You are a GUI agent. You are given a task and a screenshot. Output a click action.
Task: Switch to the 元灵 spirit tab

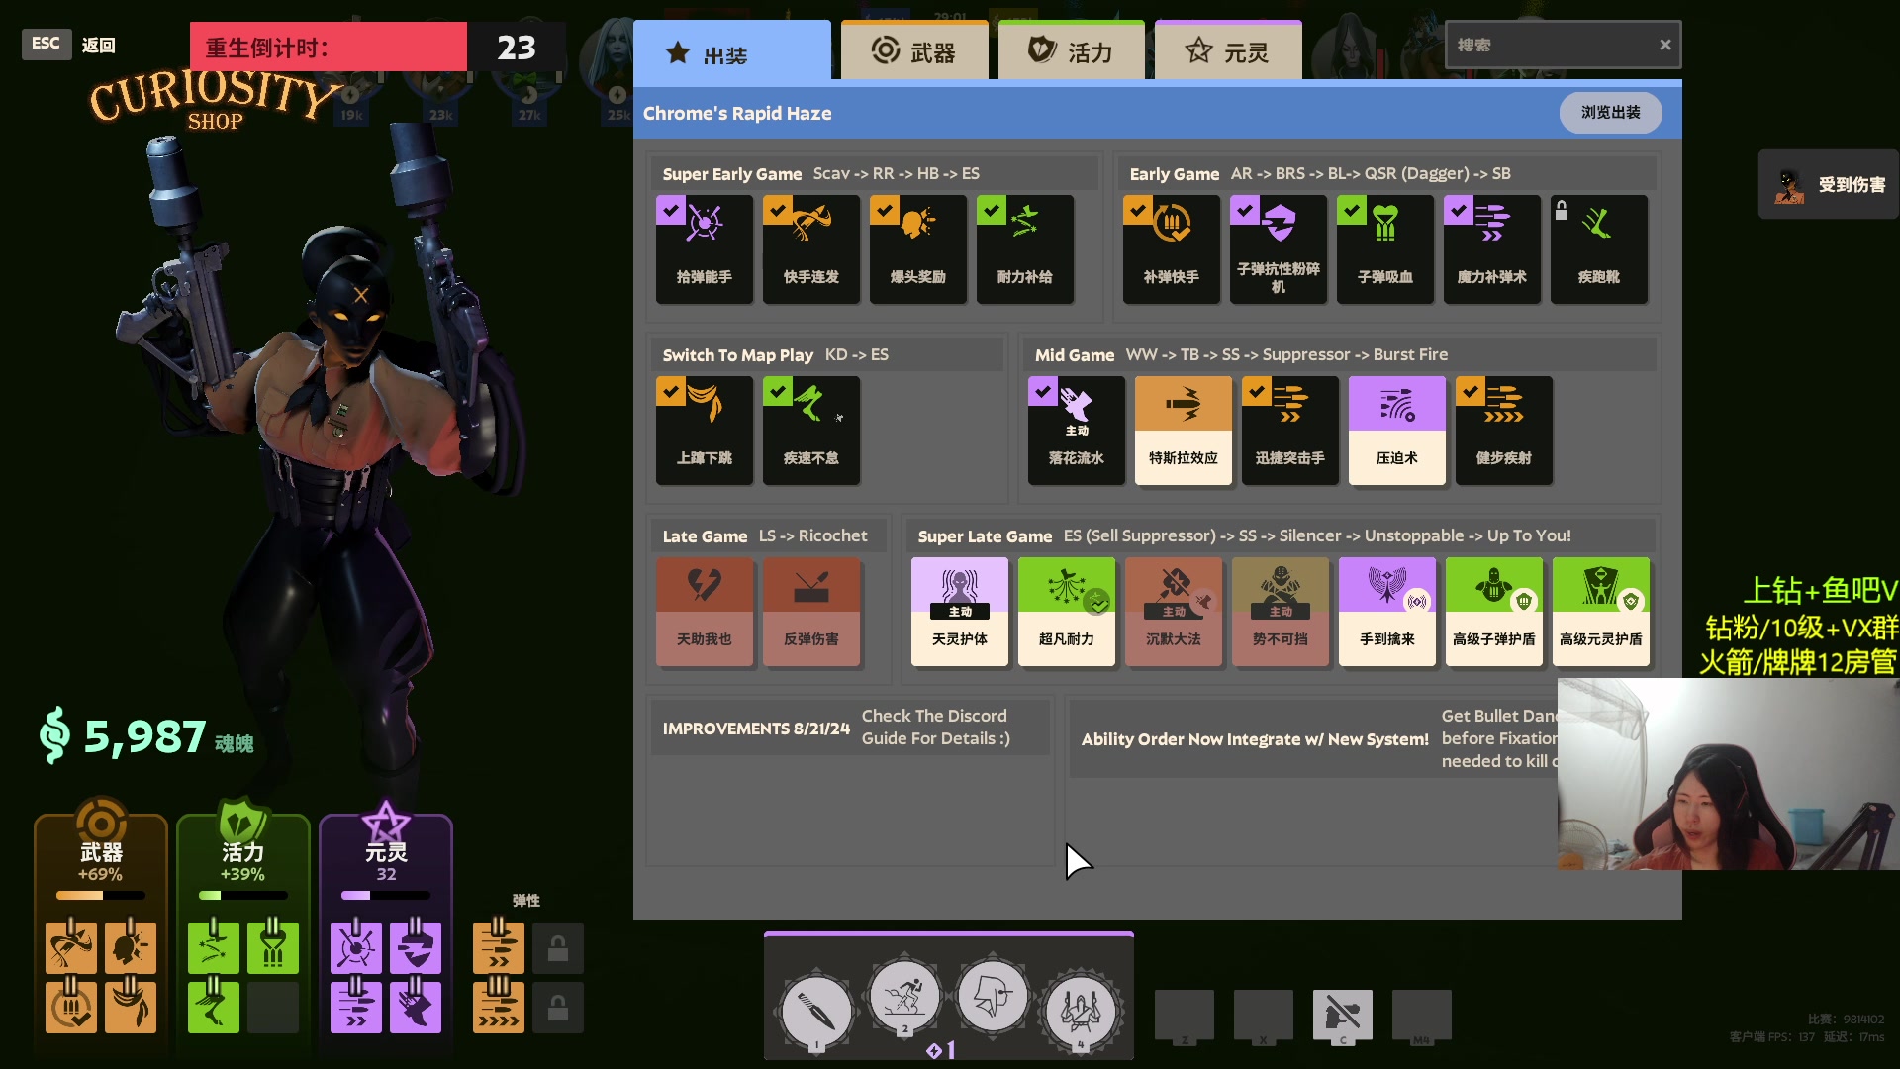[x=1228, y=51]
